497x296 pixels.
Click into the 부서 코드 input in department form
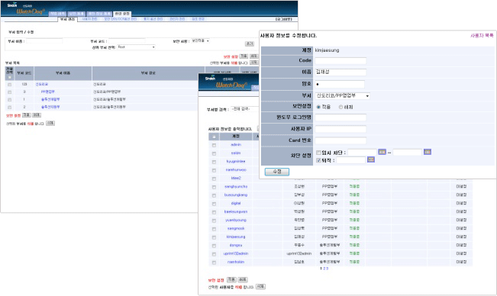click(127, 41)
